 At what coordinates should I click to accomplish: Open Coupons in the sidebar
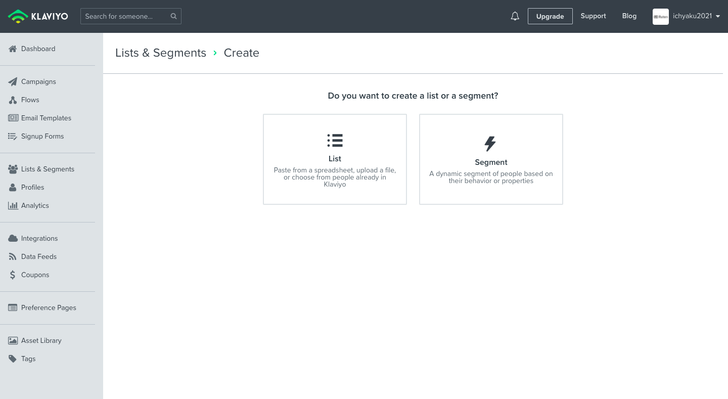tap(35, 275)
